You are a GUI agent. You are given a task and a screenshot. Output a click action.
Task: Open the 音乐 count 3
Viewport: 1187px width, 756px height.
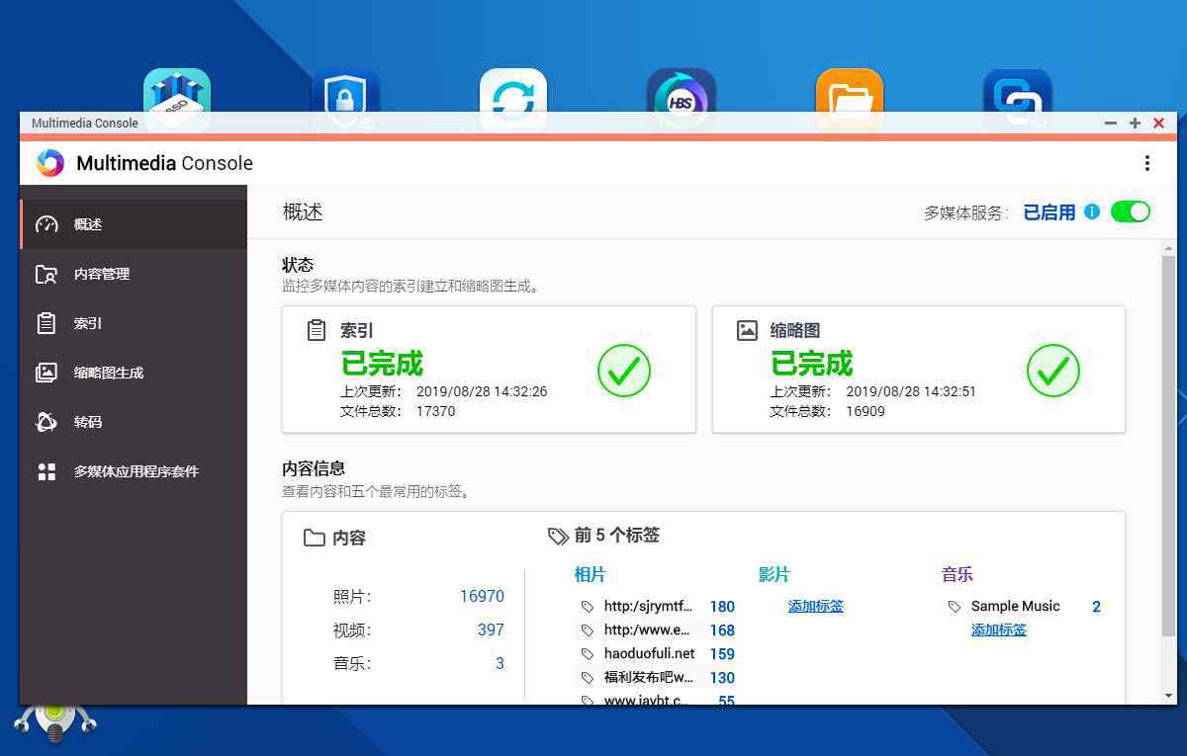(x=500, y=663)
